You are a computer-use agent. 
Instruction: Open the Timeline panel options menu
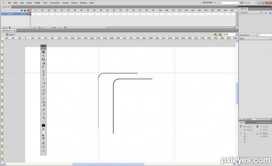[237, 7]
